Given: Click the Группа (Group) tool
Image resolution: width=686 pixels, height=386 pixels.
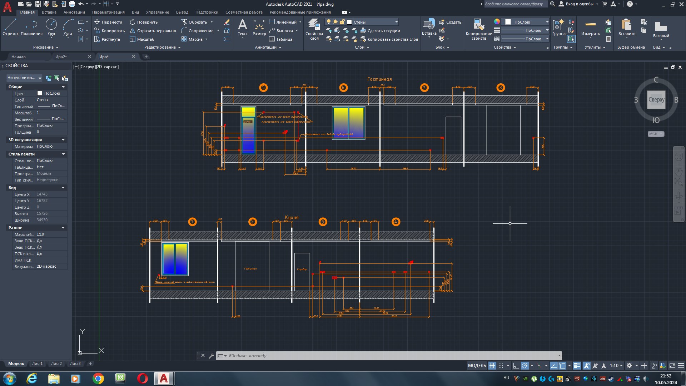Looking at the screenshot, I should (x=559, y=27).
